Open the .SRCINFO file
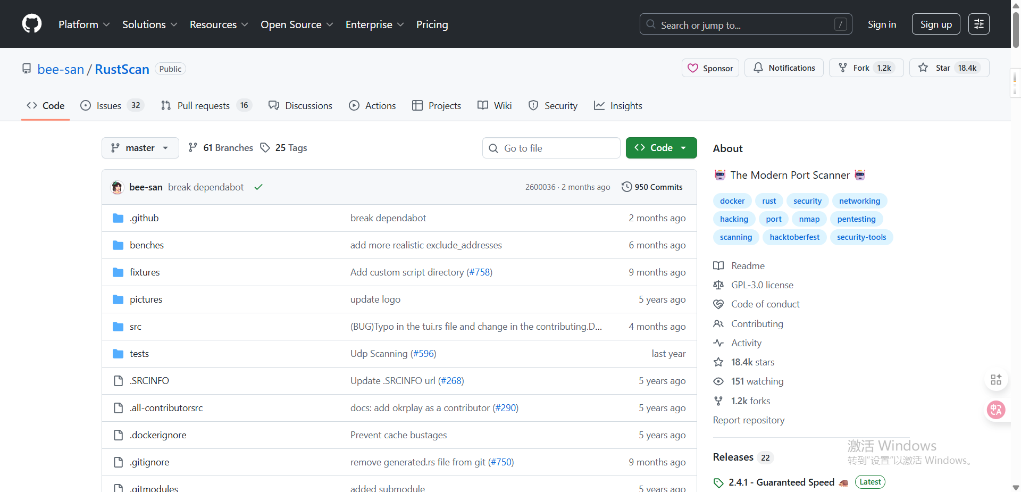 149,381
